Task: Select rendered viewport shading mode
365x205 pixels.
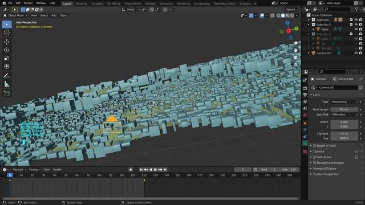Action: [292, 15]
